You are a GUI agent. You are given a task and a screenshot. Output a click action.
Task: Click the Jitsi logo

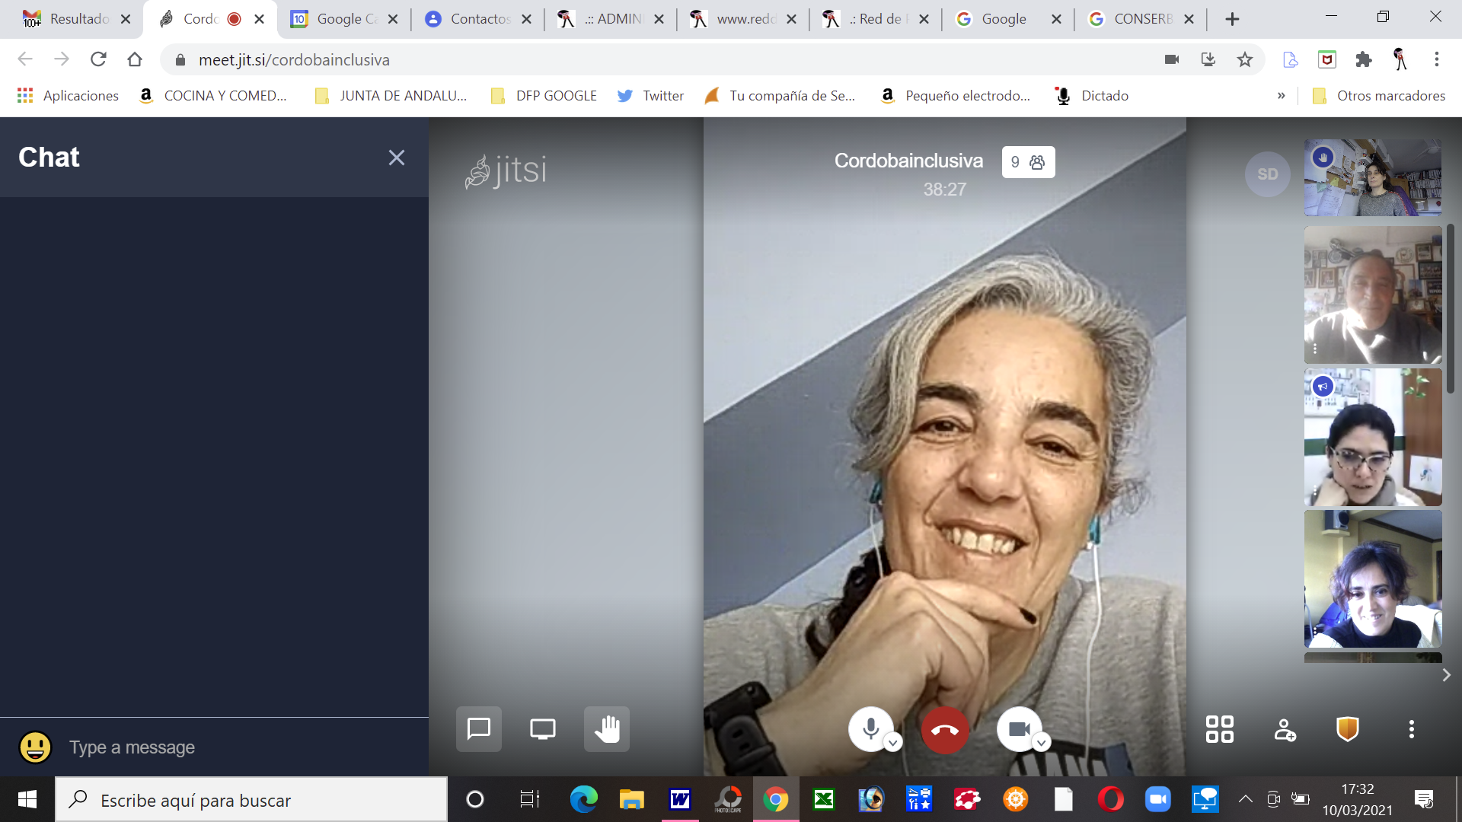[x=506, y=171]
